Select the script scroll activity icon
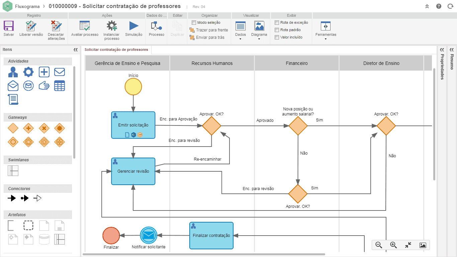Image resolution: width=457 pixels, height=257 pixels. (13, 99)
